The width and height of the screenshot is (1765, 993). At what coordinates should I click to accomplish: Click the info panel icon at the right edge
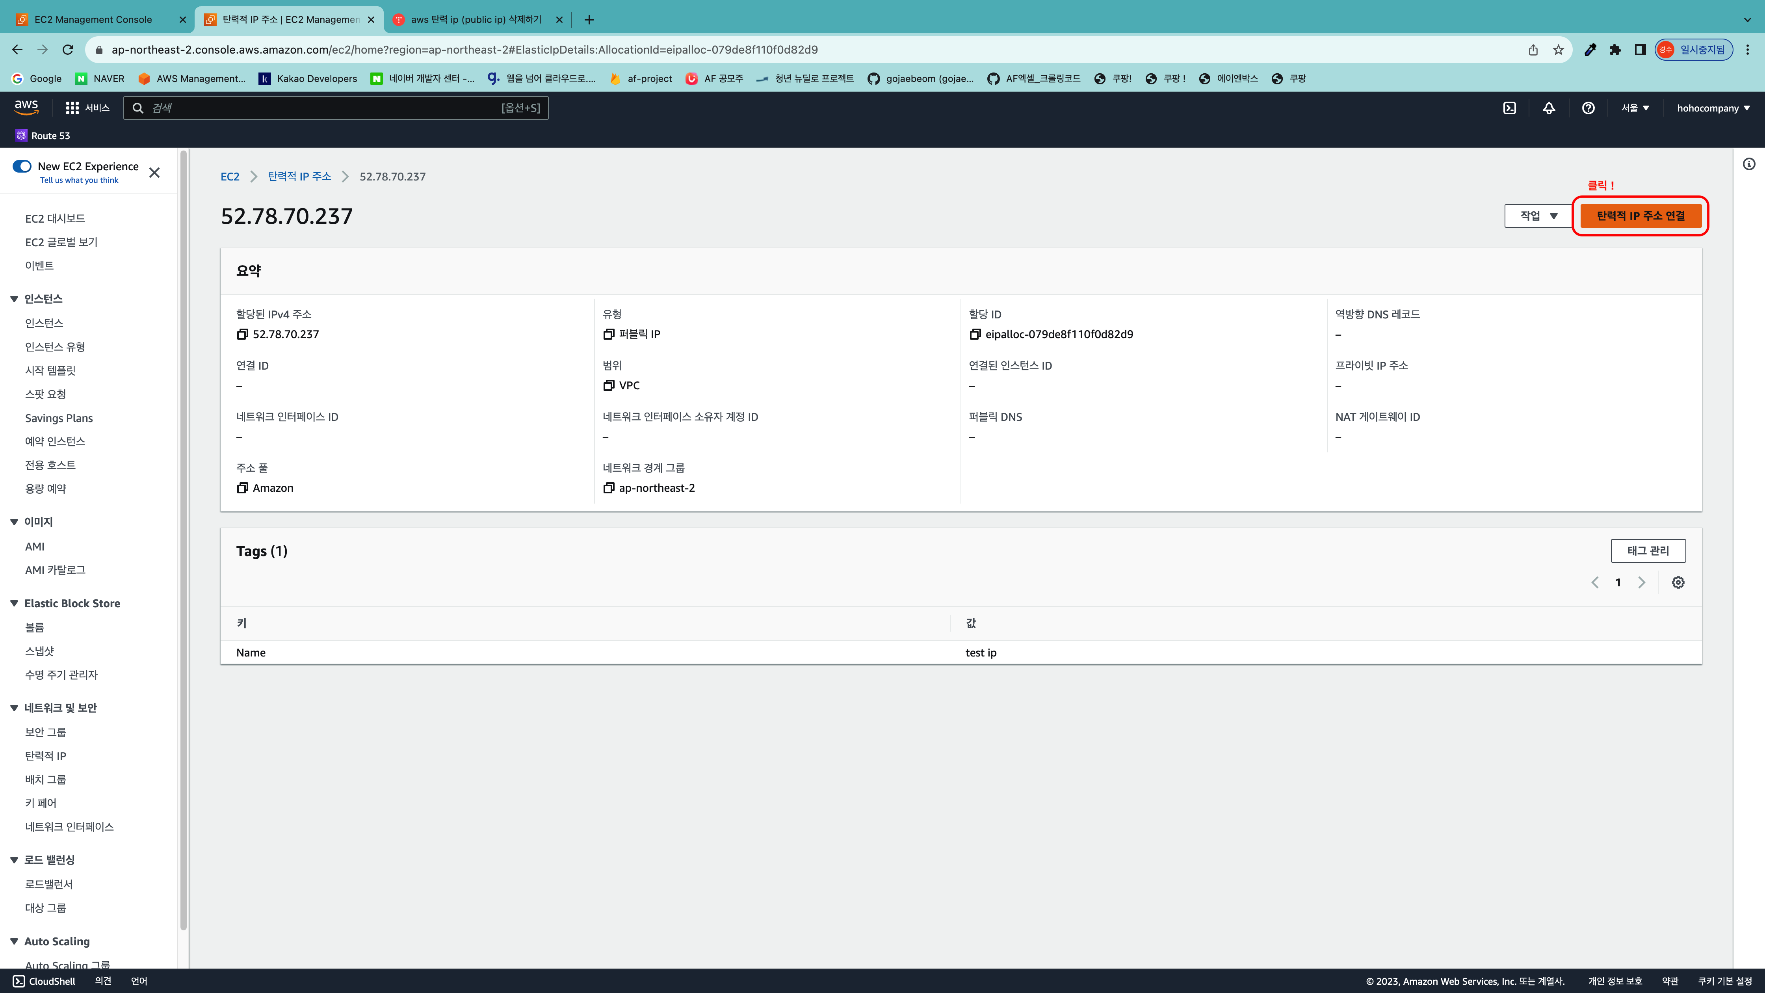coord(1749,164)
